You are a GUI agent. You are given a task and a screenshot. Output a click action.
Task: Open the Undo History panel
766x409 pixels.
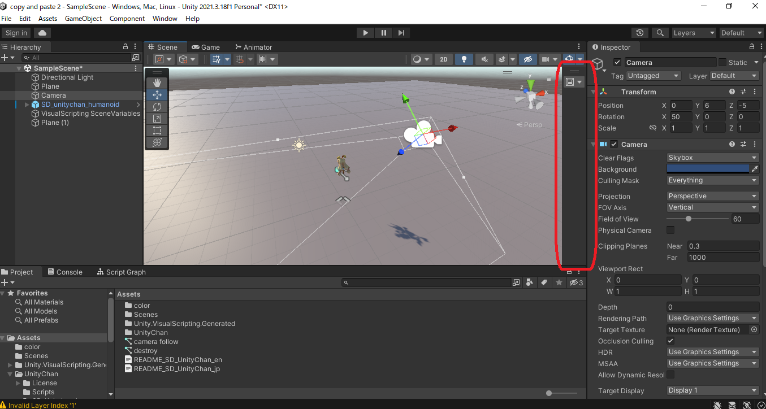pos(639,32)
